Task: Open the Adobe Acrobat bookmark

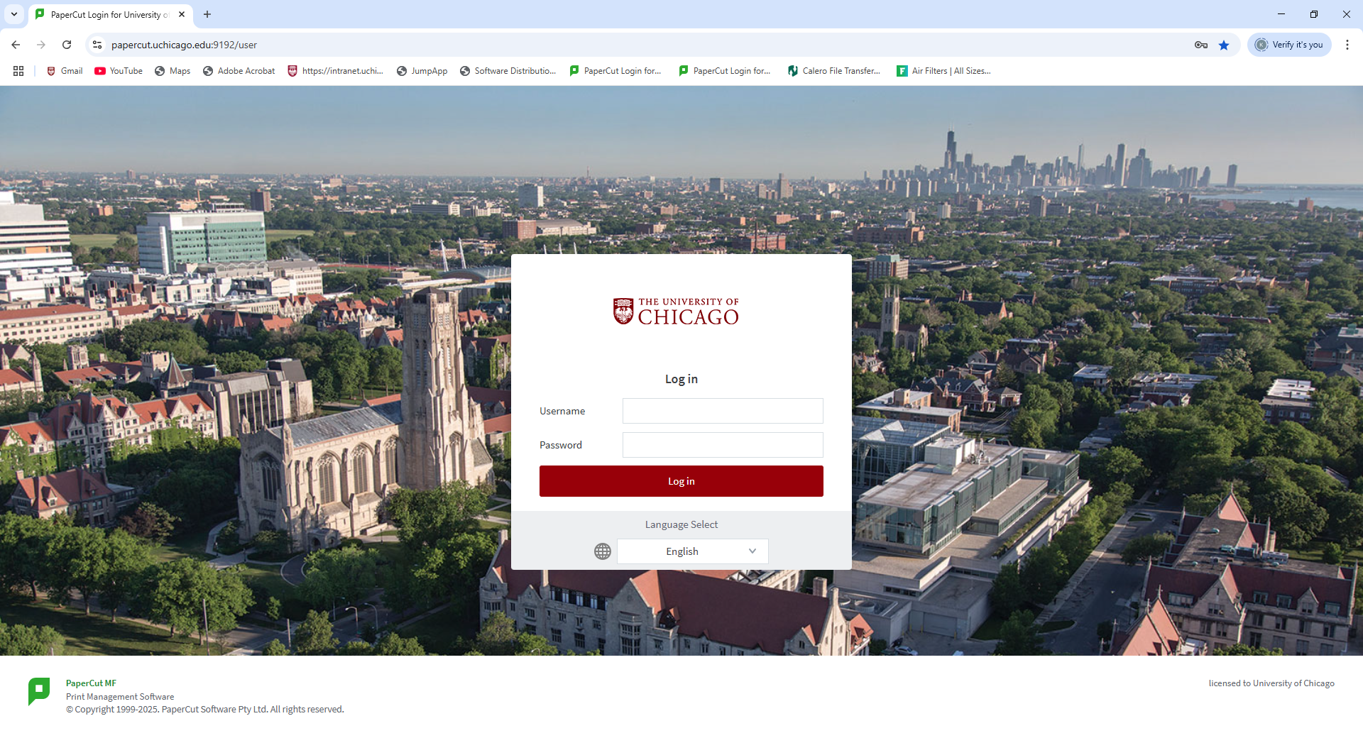Action: (x=238, y=71)
